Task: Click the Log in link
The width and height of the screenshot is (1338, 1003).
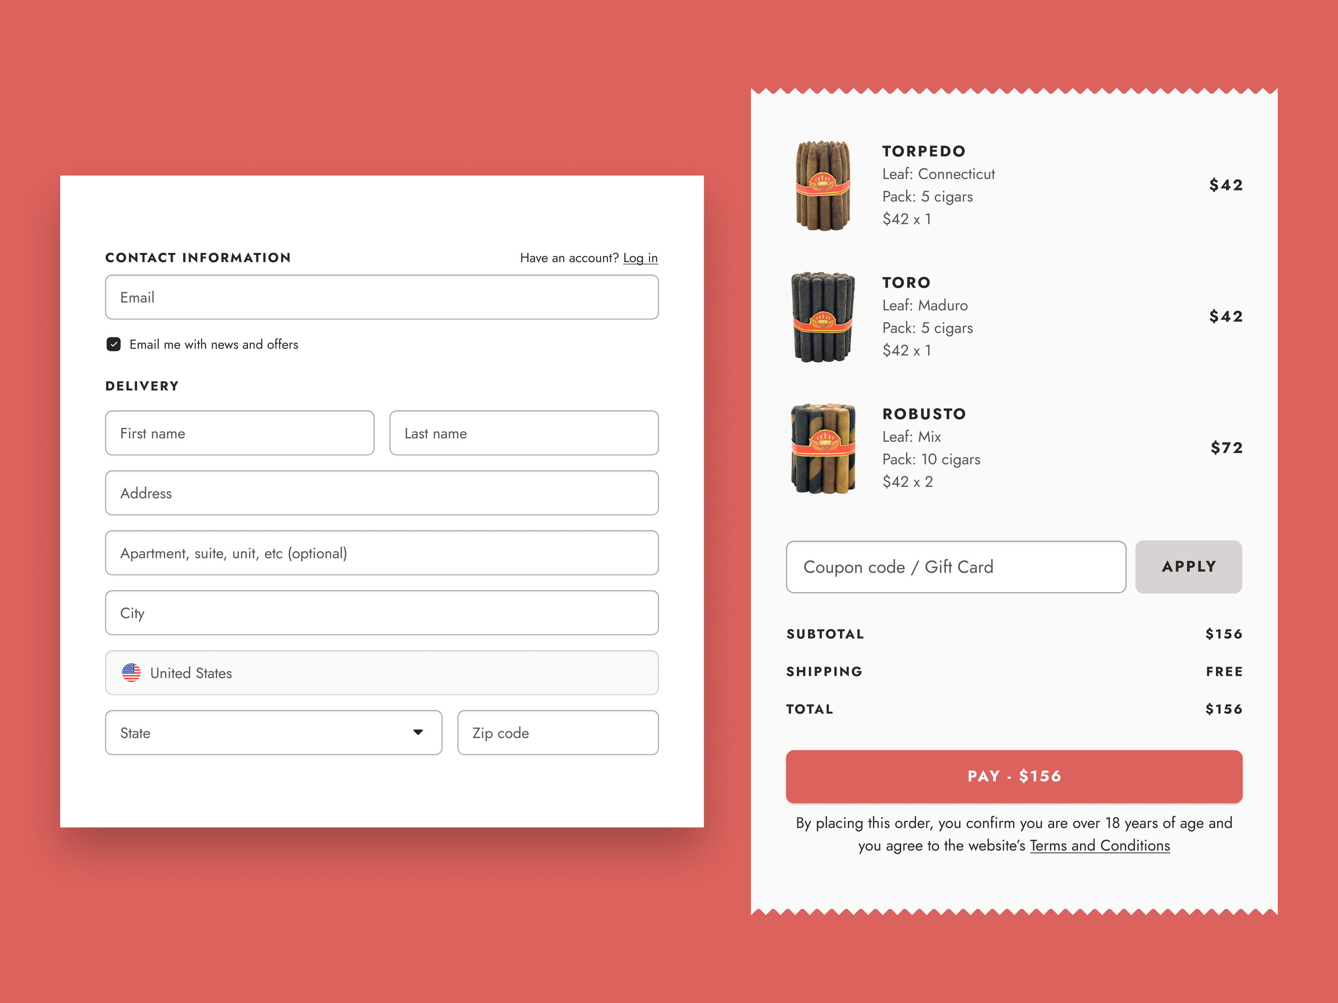Action: pyautogui.click(x=640, y=258)
